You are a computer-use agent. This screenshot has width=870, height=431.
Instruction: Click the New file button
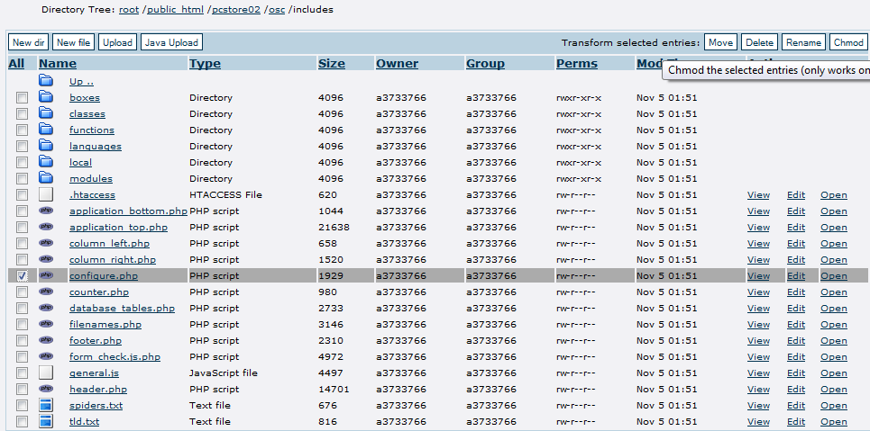(x=73, y=42)
